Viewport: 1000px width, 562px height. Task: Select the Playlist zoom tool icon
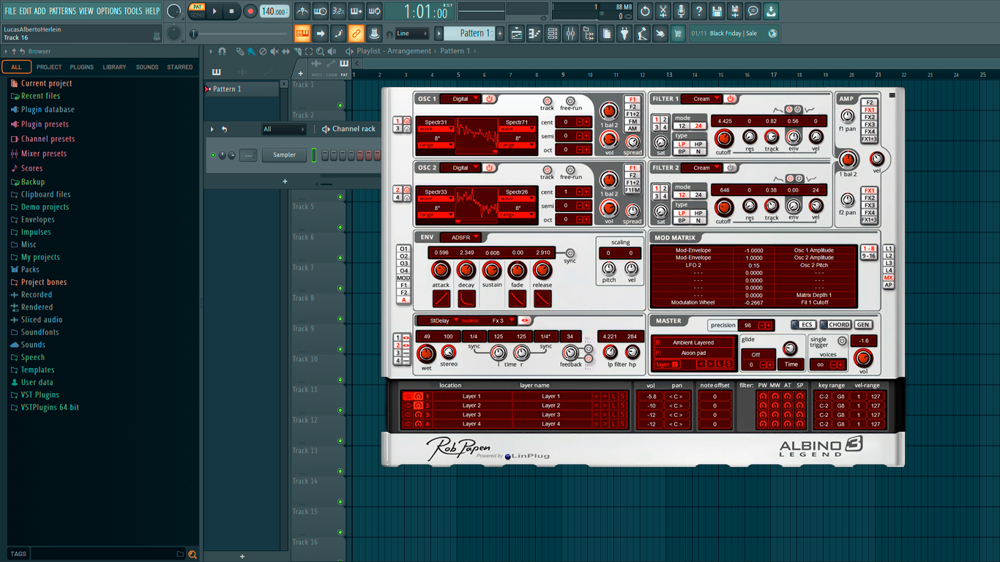[321, 51]
